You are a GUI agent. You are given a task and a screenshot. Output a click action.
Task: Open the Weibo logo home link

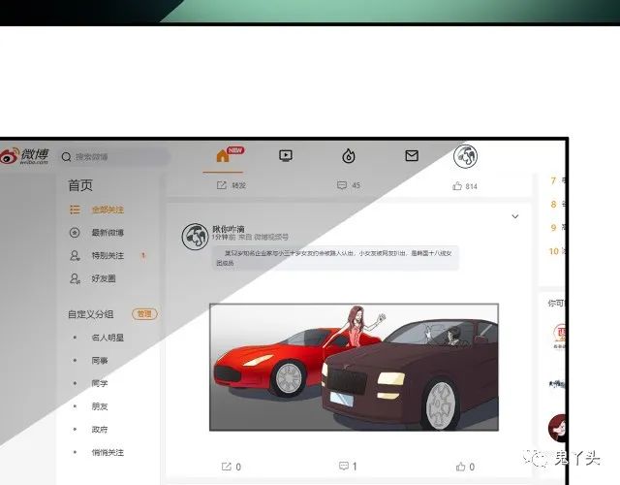(24, 156)
